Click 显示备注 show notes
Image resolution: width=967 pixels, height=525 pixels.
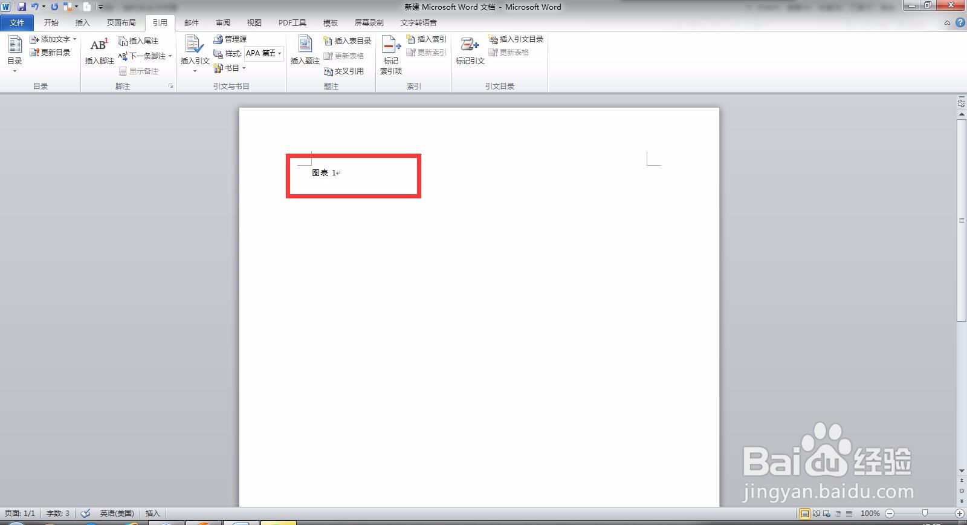pyautogui.click(x=138, y=71)
